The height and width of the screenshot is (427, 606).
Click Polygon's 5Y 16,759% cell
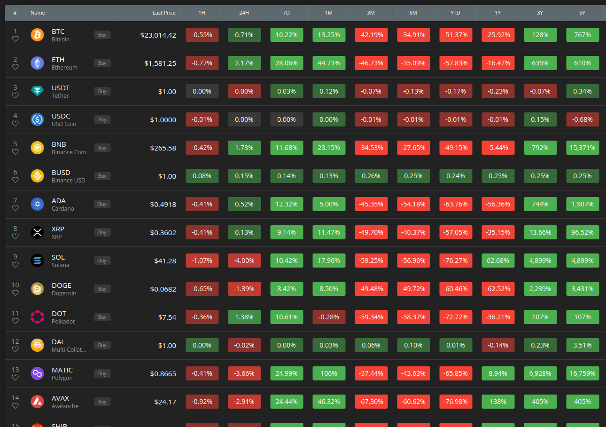coord(583,373)
